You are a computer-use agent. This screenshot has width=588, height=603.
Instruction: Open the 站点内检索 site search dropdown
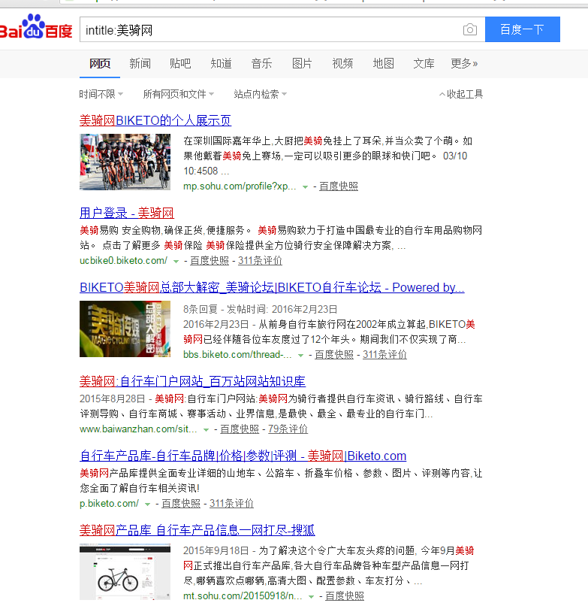tap(260, 95)
